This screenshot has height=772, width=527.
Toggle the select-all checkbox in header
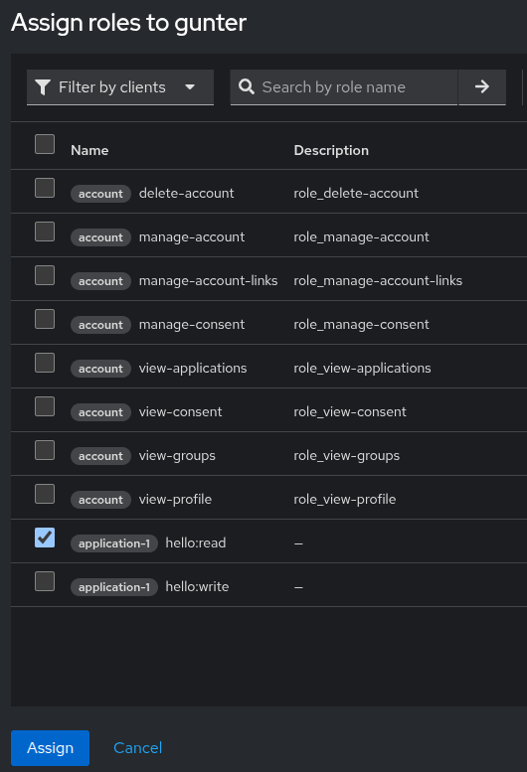(45, 144)
